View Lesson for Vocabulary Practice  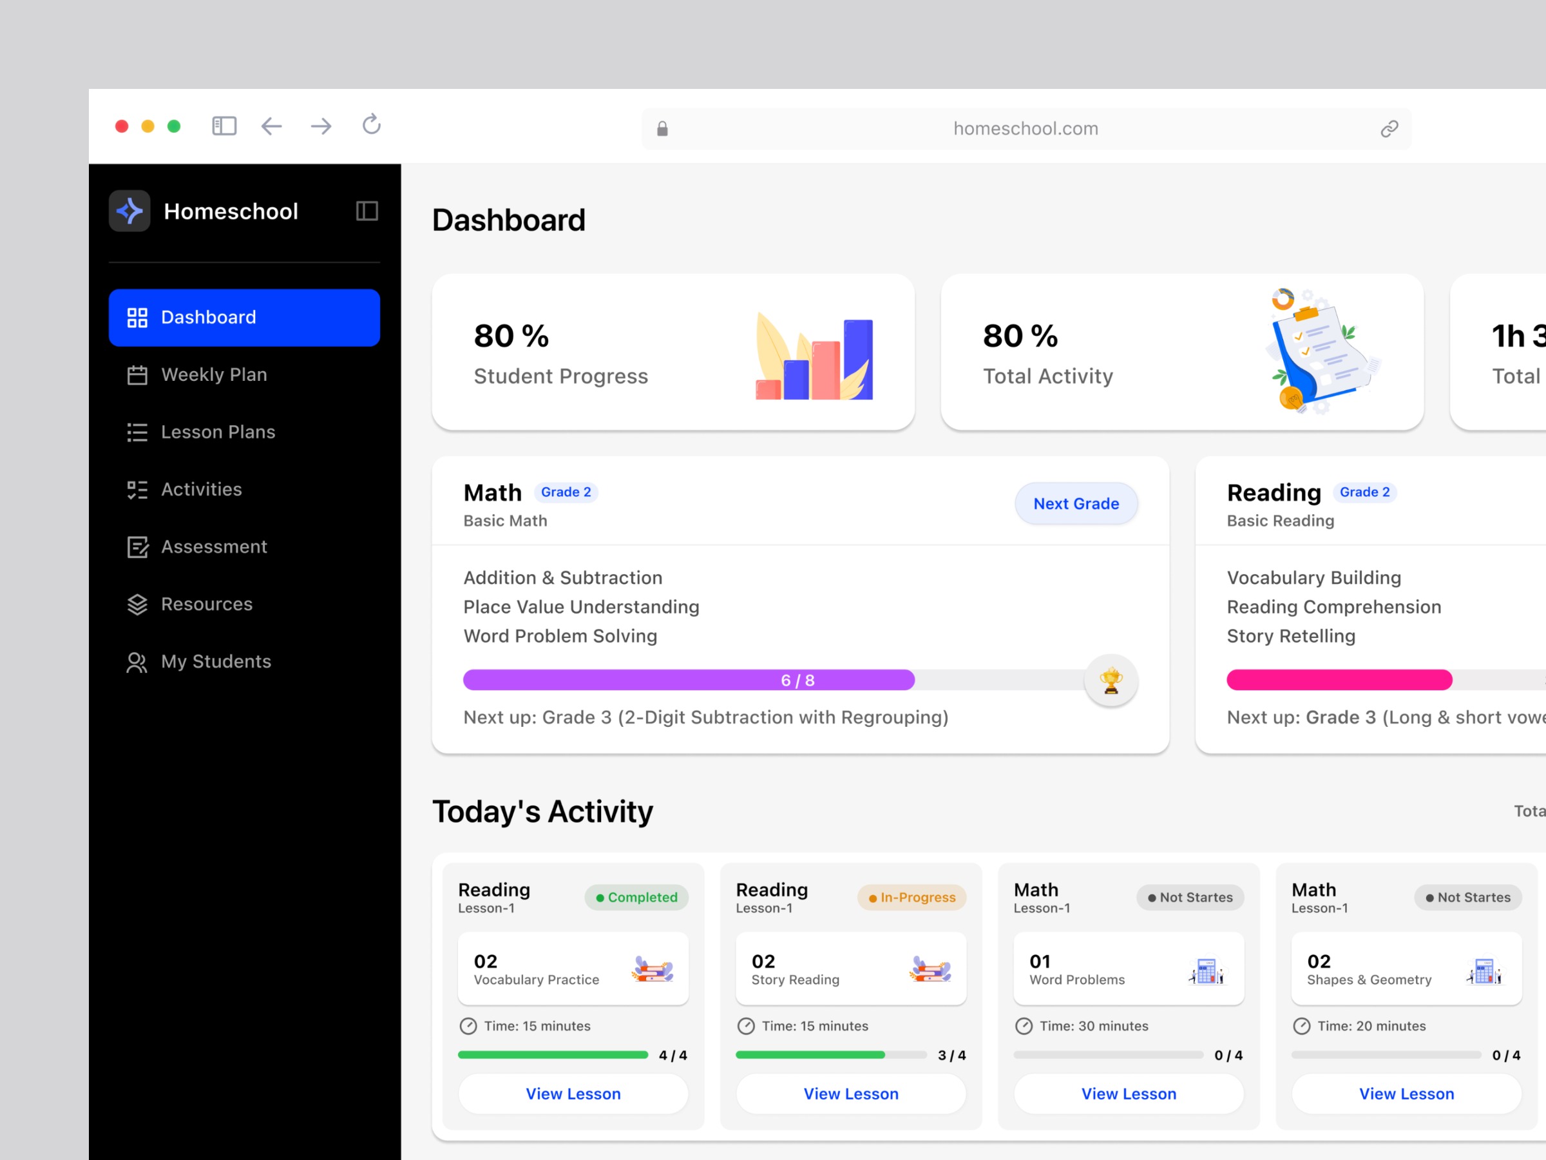coord(573,1094)
